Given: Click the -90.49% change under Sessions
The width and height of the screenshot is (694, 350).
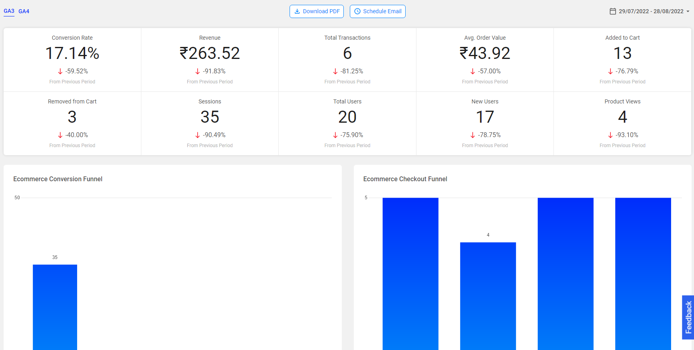Looking at the screenshot, I should [x=214, y=135].
